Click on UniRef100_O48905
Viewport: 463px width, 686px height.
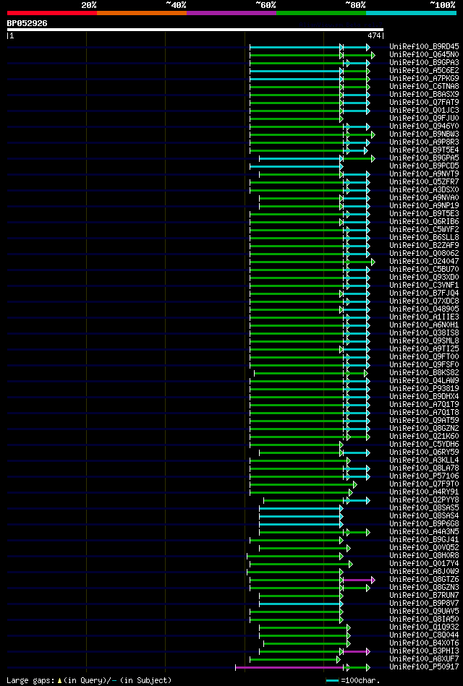(424, 309)
